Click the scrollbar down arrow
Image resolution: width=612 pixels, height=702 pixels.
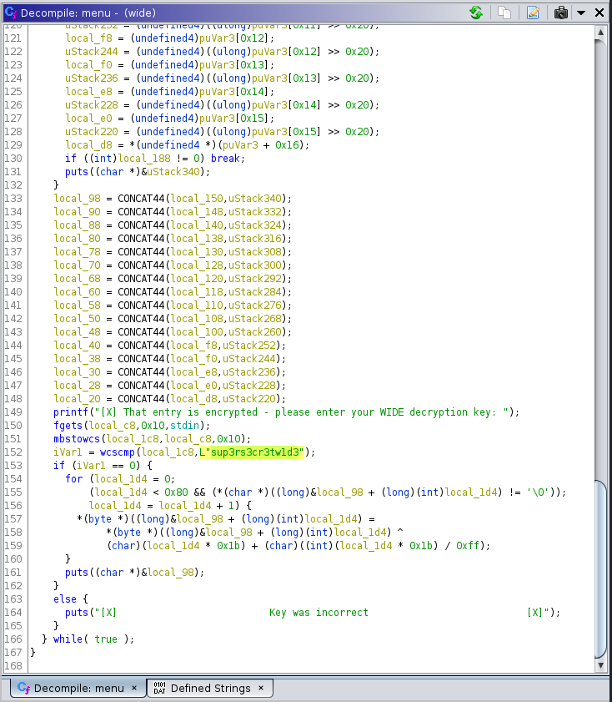(x=600, y=665)
